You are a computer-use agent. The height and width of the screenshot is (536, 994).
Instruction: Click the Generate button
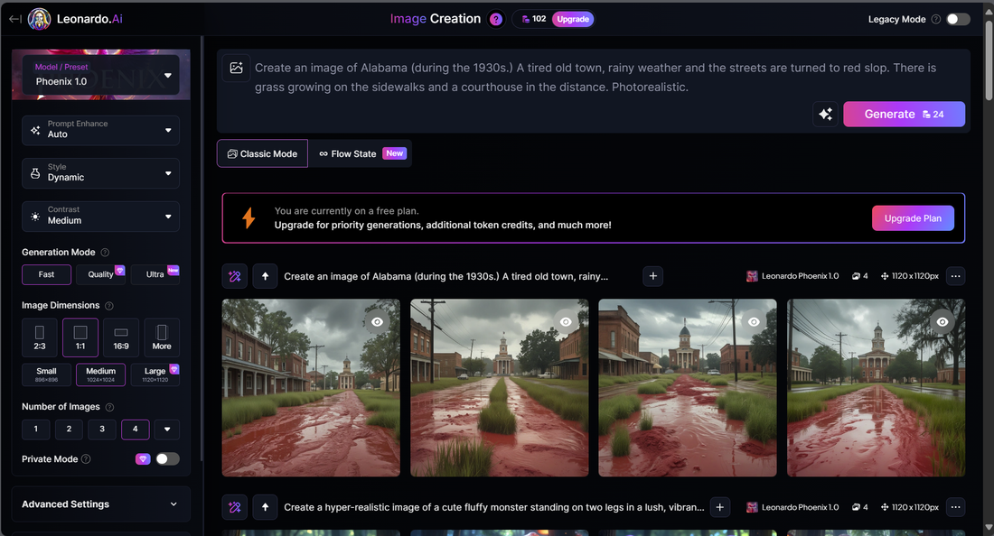[904, 115]
